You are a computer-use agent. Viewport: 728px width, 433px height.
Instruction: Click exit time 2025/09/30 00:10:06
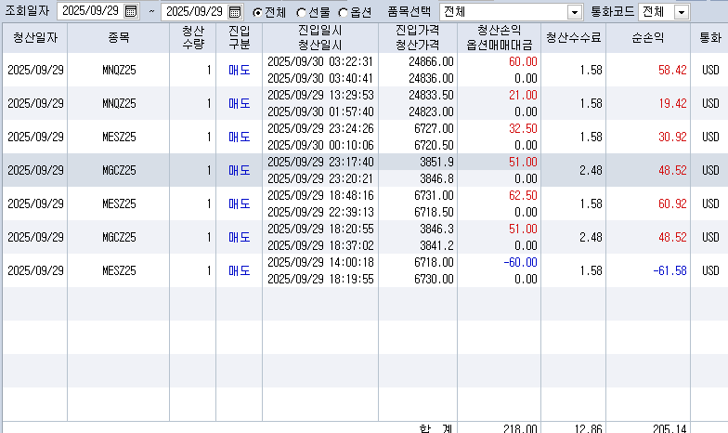coord(320,145)
